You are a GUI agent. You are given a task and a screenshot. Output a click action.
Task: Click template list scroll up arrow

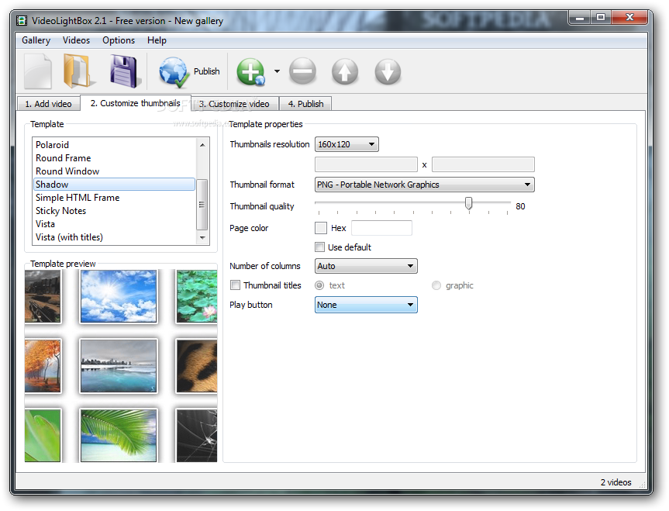click(202, 145)
